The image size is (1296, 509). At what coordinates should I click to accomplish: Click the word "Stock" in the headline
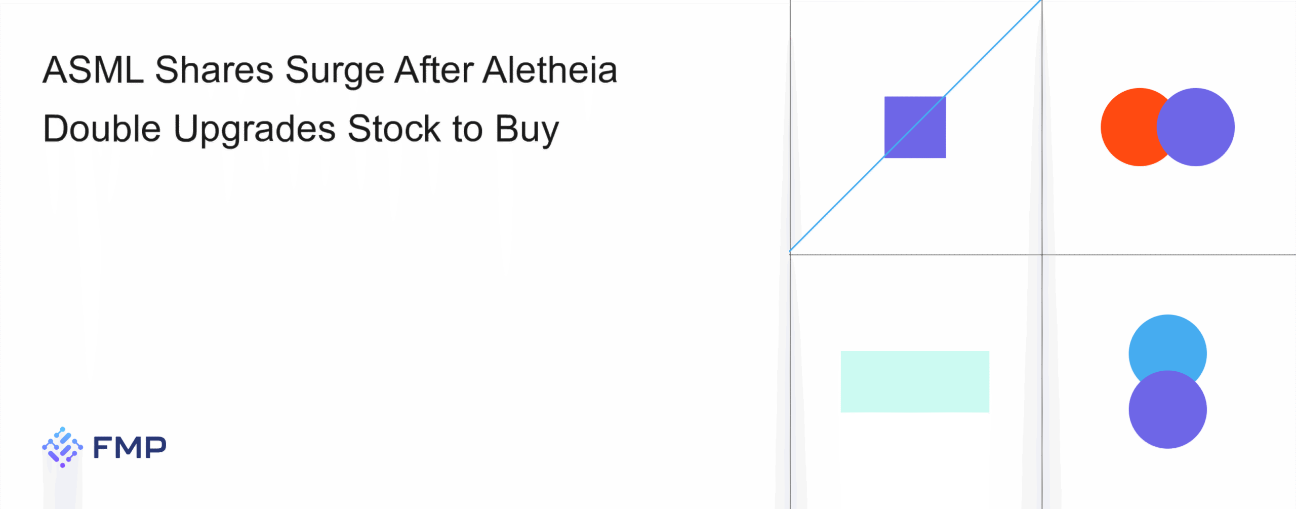[394, 129]
